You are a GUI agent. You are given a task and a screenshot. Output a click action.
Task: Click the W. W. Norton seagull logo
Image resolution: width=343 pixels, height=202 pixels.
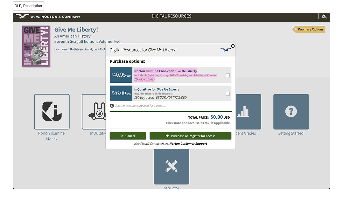(23, 16)
